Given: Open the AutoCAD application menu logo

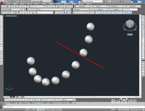Looking at the screenshot, I should pos(2,2).
